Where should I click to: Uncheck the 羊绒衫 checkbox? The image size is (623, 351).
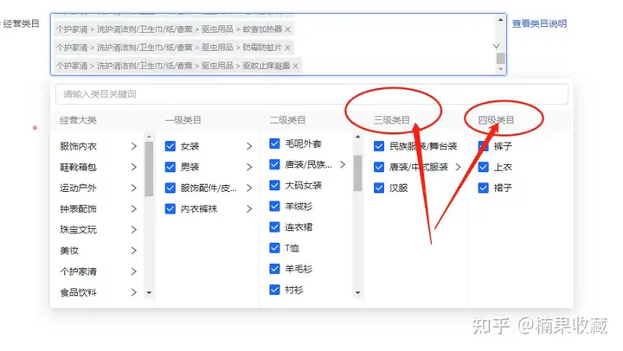tap(274, 206)
